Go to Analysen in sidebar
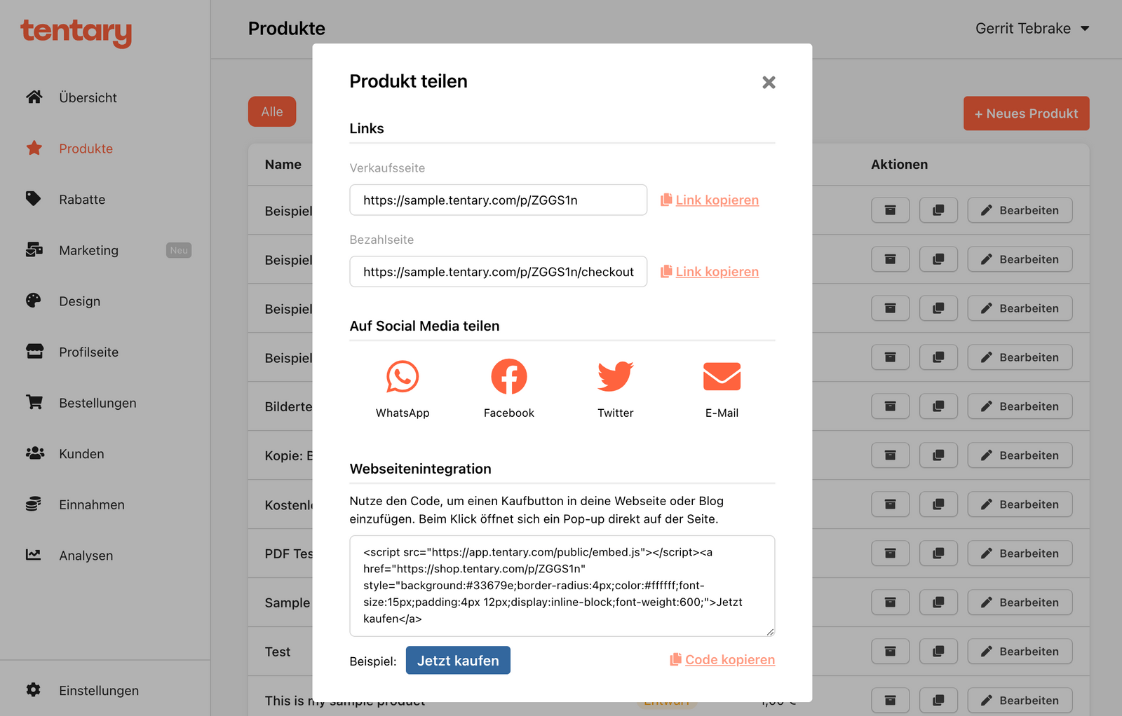 [x=86, y=556]
